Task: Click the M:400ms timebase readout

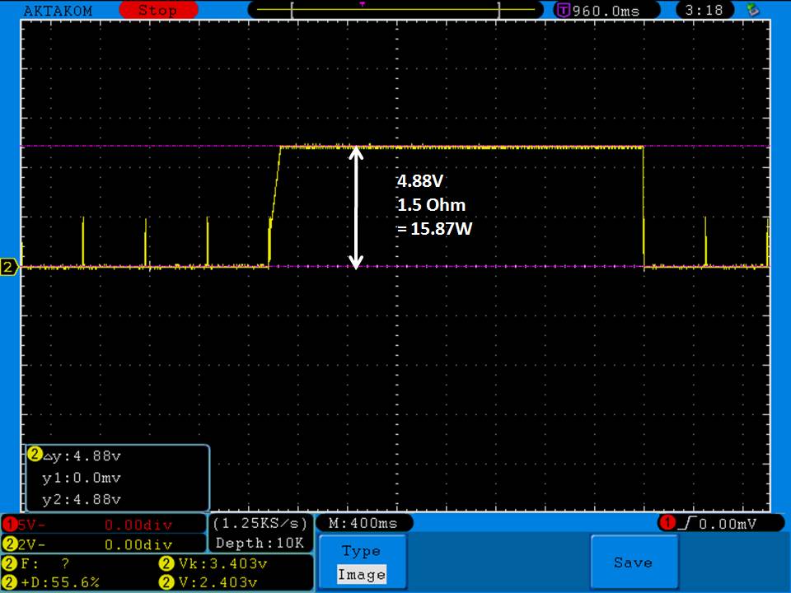Action: (x=364, y=524)
